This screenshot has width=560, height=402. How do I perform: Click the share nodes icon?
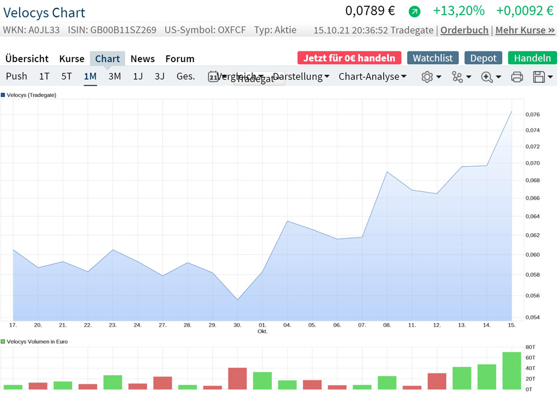pyautogui.click(x=457, y=77)
